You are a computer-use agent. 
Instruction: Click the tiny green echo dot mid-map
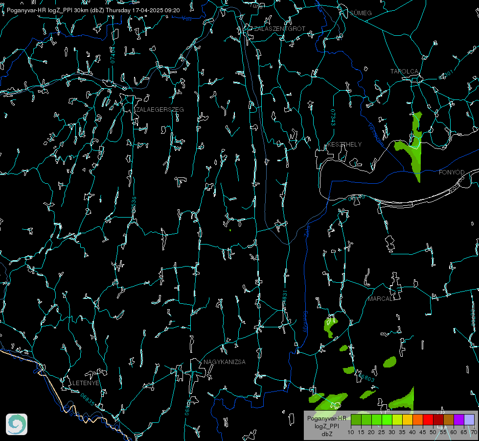coord(230,230)
